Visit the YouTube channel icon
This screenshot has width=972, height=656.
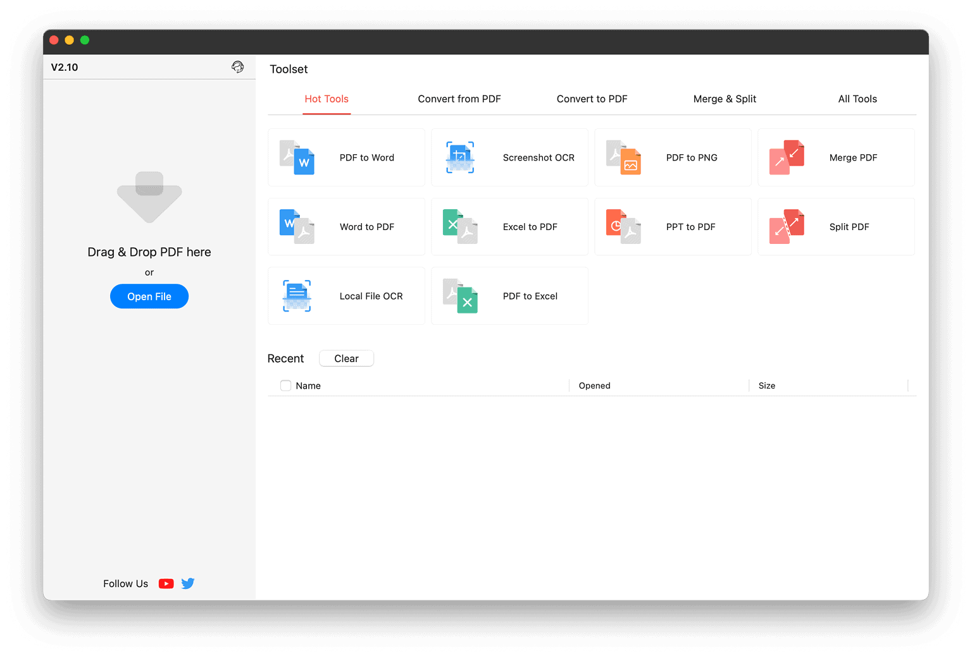[x=166, y=583]
